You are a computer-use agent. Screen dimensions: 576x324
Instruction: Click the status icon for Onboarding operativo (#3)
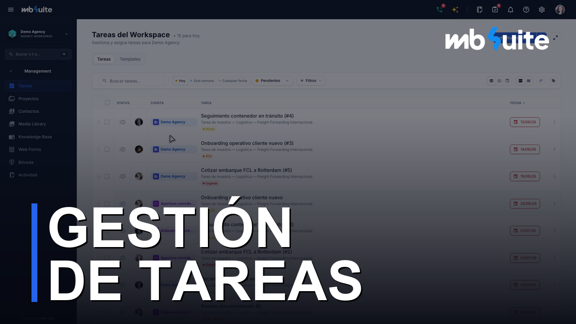pyautogui.click(x=122, y=149)
